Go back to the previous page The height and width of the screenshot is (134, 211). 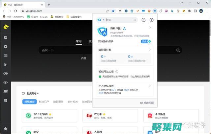(x=4, y=11)
